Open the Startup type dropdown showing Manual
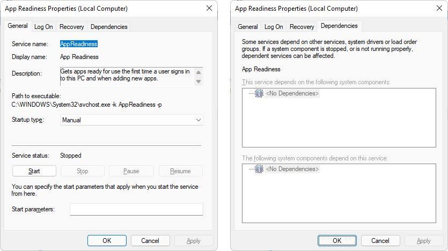 point(131,120)
